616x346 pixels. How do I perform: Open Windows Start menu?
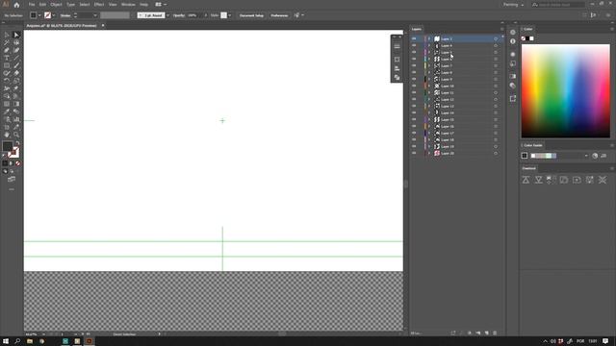[6, 341]
